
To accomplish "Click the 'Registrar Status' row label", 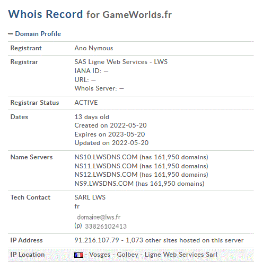I will click(x=34, y=103).
